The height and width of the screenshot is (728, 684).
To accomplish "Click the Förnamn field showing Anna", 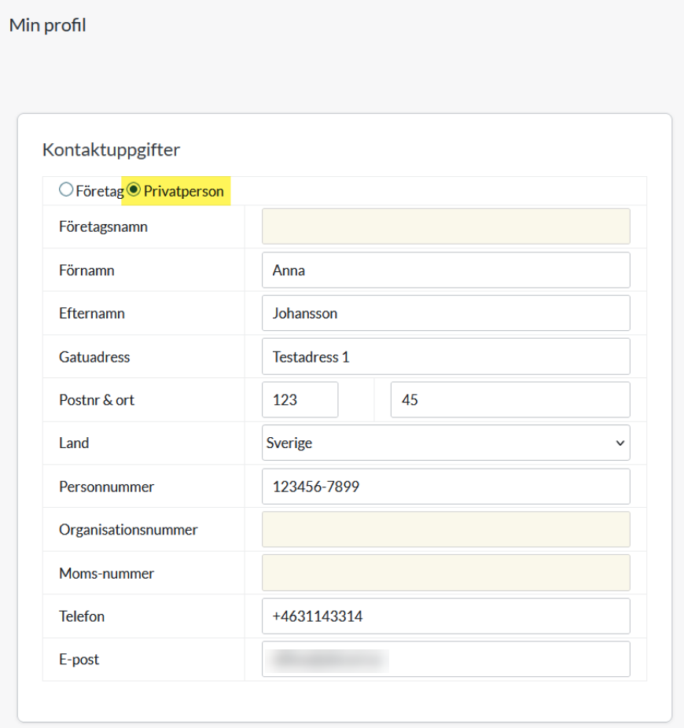I will tap(446, 270).
